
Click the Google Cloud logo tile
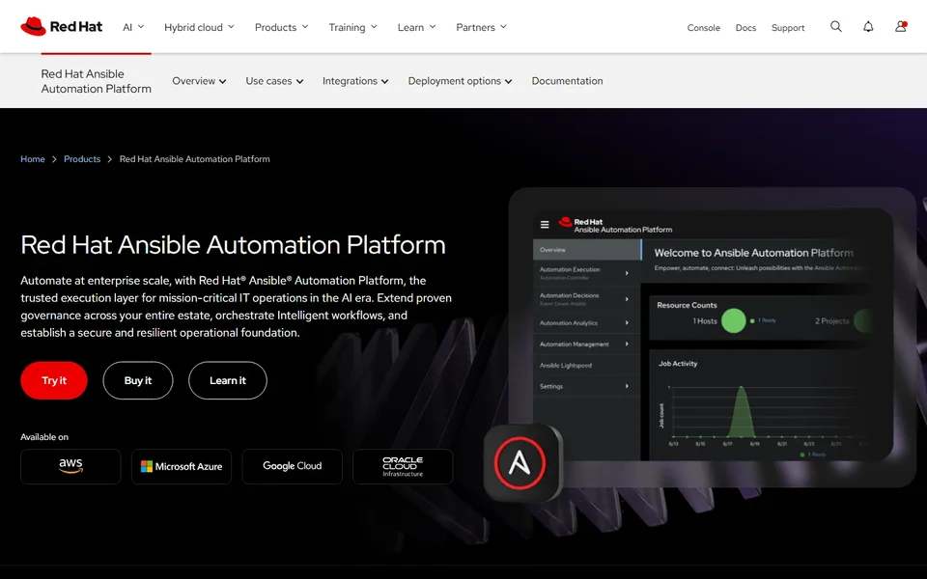click(x=292, y=466)
